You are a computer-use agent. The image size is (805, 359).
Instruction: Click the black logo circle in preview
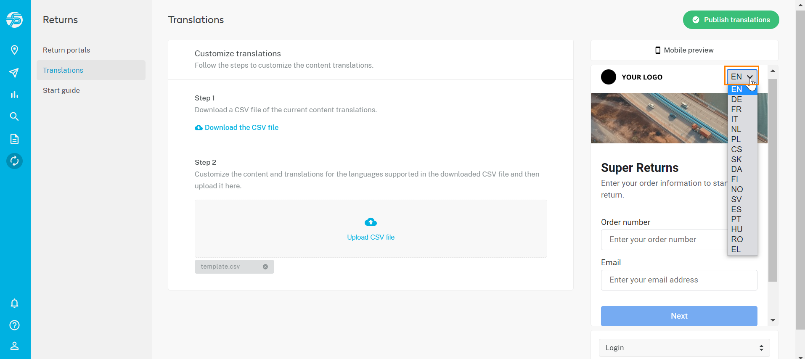(x=609, y=77)
